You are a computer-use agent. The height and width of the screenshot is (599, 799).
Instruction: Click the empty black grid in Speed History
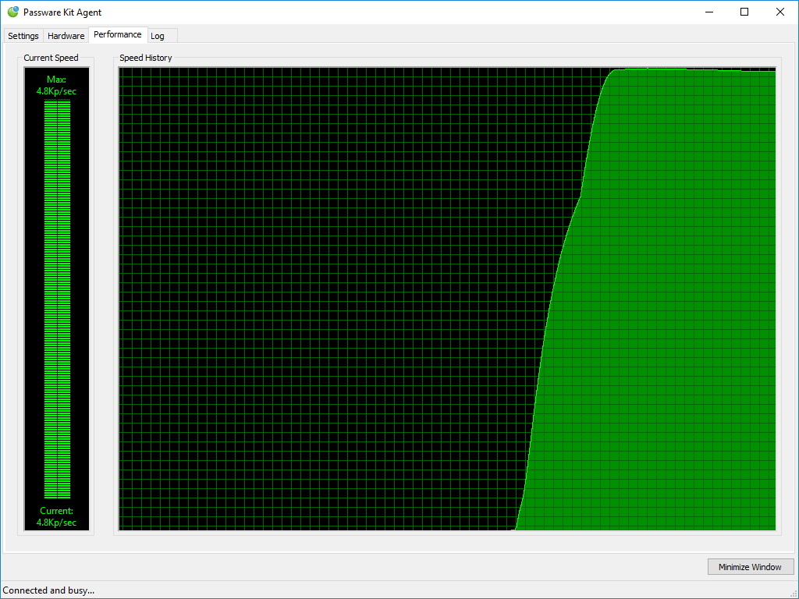pyautogui.click(x=312, y=296)
